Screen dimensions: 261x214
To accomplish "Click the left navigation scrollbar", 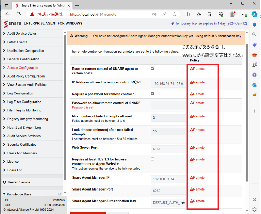I will [x=65, y=108].
